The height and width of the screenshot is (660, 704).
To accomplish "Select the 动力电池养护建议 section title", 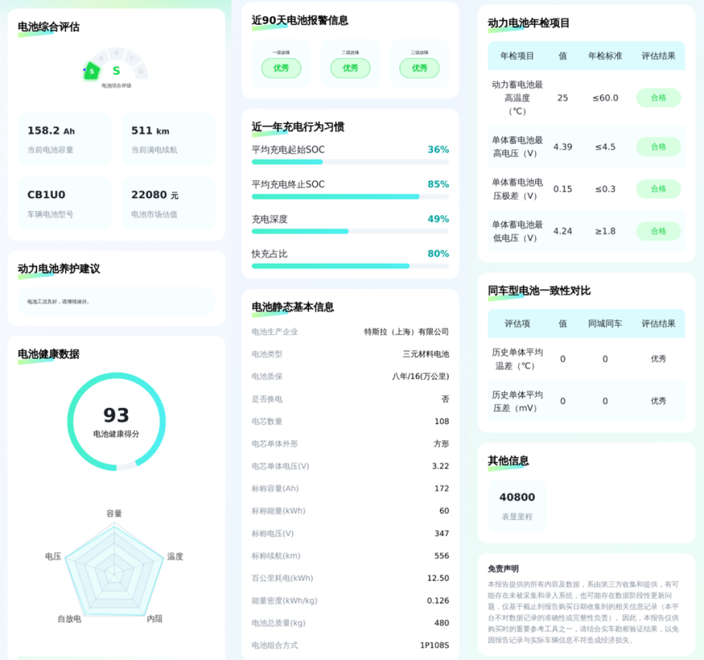I will pos(59,268).
